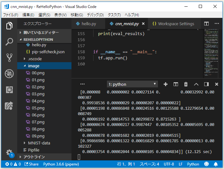Select Python 3.6.6 (pipenv) interpreter
224x169 pixels.
coord(61,164)
